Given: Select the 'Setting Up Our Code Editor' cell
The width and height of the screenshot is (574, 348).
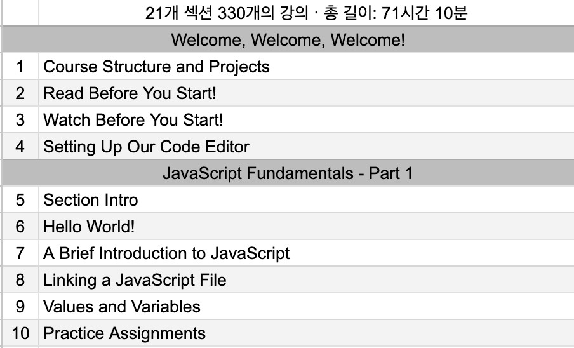Looking at the screenshot, I should [x=306, y=146].
